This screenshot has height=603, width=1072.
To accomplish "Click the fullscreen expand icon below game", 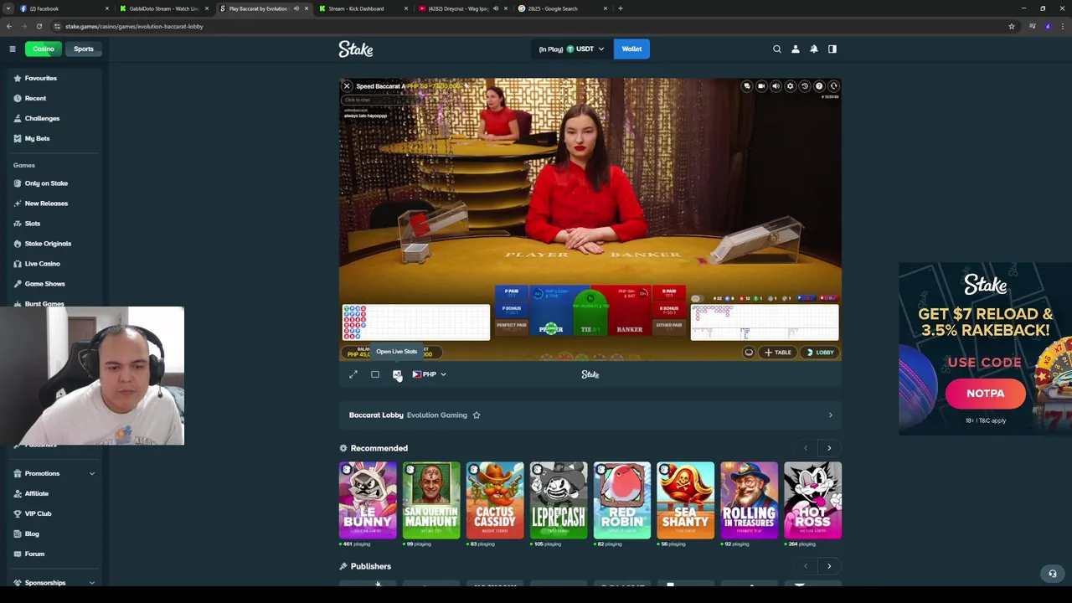I will click(353, 374).
